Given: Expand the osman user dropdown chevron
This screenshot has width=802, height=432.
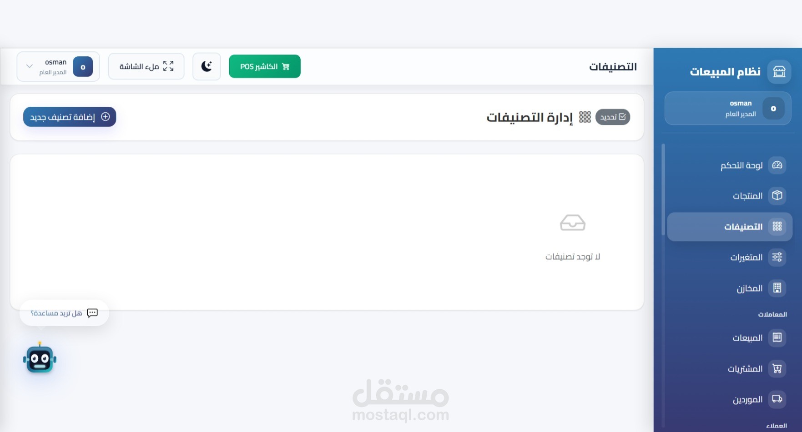Looking at the screenshot, I should click(x=30, y=66).
